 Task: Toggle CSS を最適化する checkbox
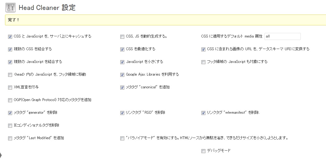tap(122, 49)
